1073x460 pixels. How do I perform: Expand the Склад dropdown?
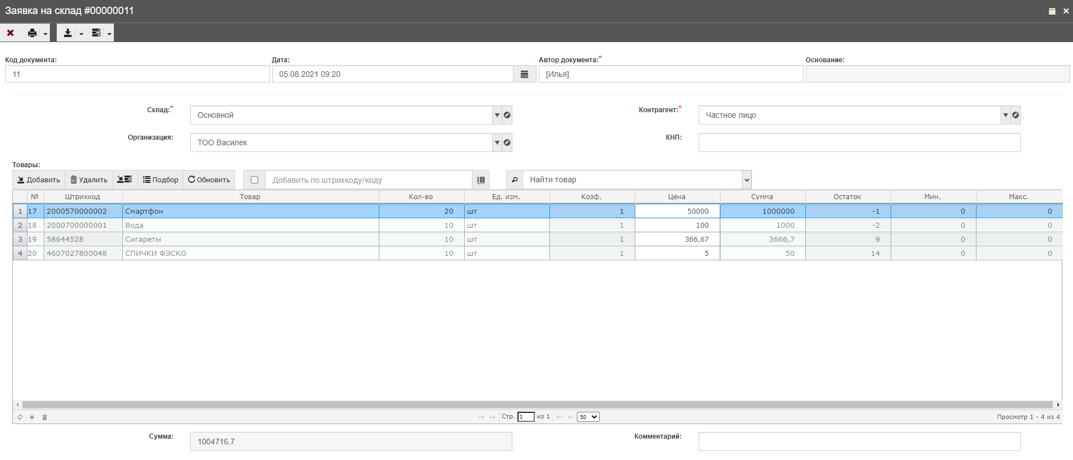click(x=497, y=115)
